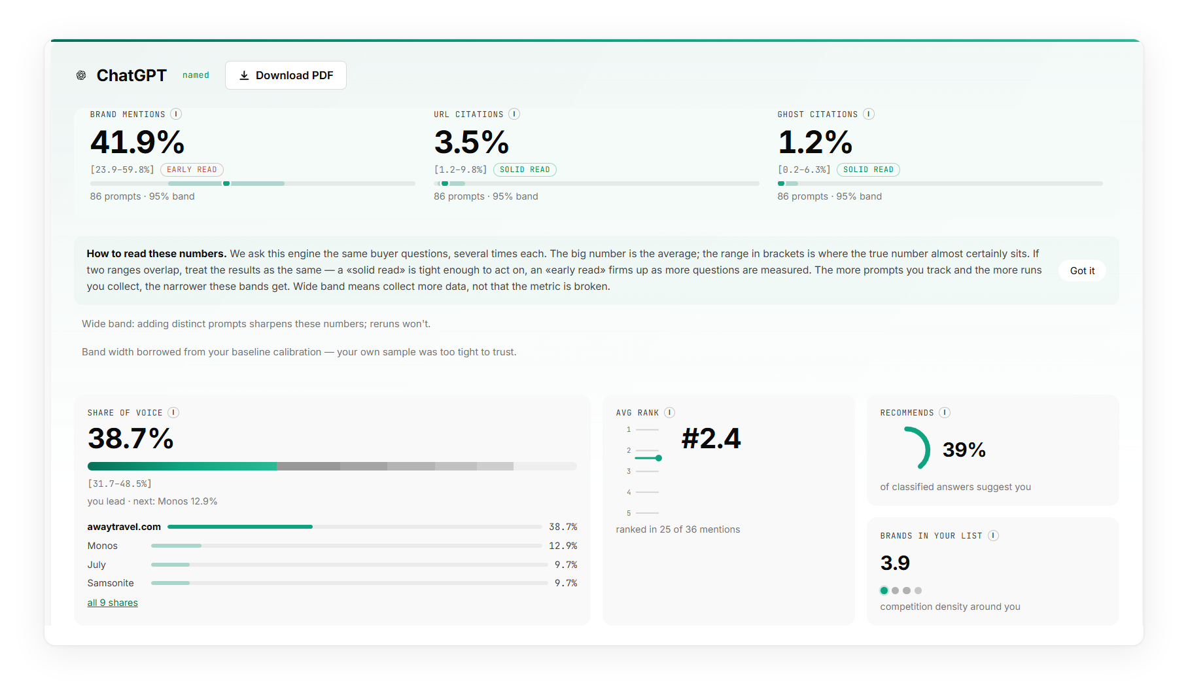The image size is (1188, 691).
Task: Click the 1.2% ghost citations value
Action: pos(815,142)
